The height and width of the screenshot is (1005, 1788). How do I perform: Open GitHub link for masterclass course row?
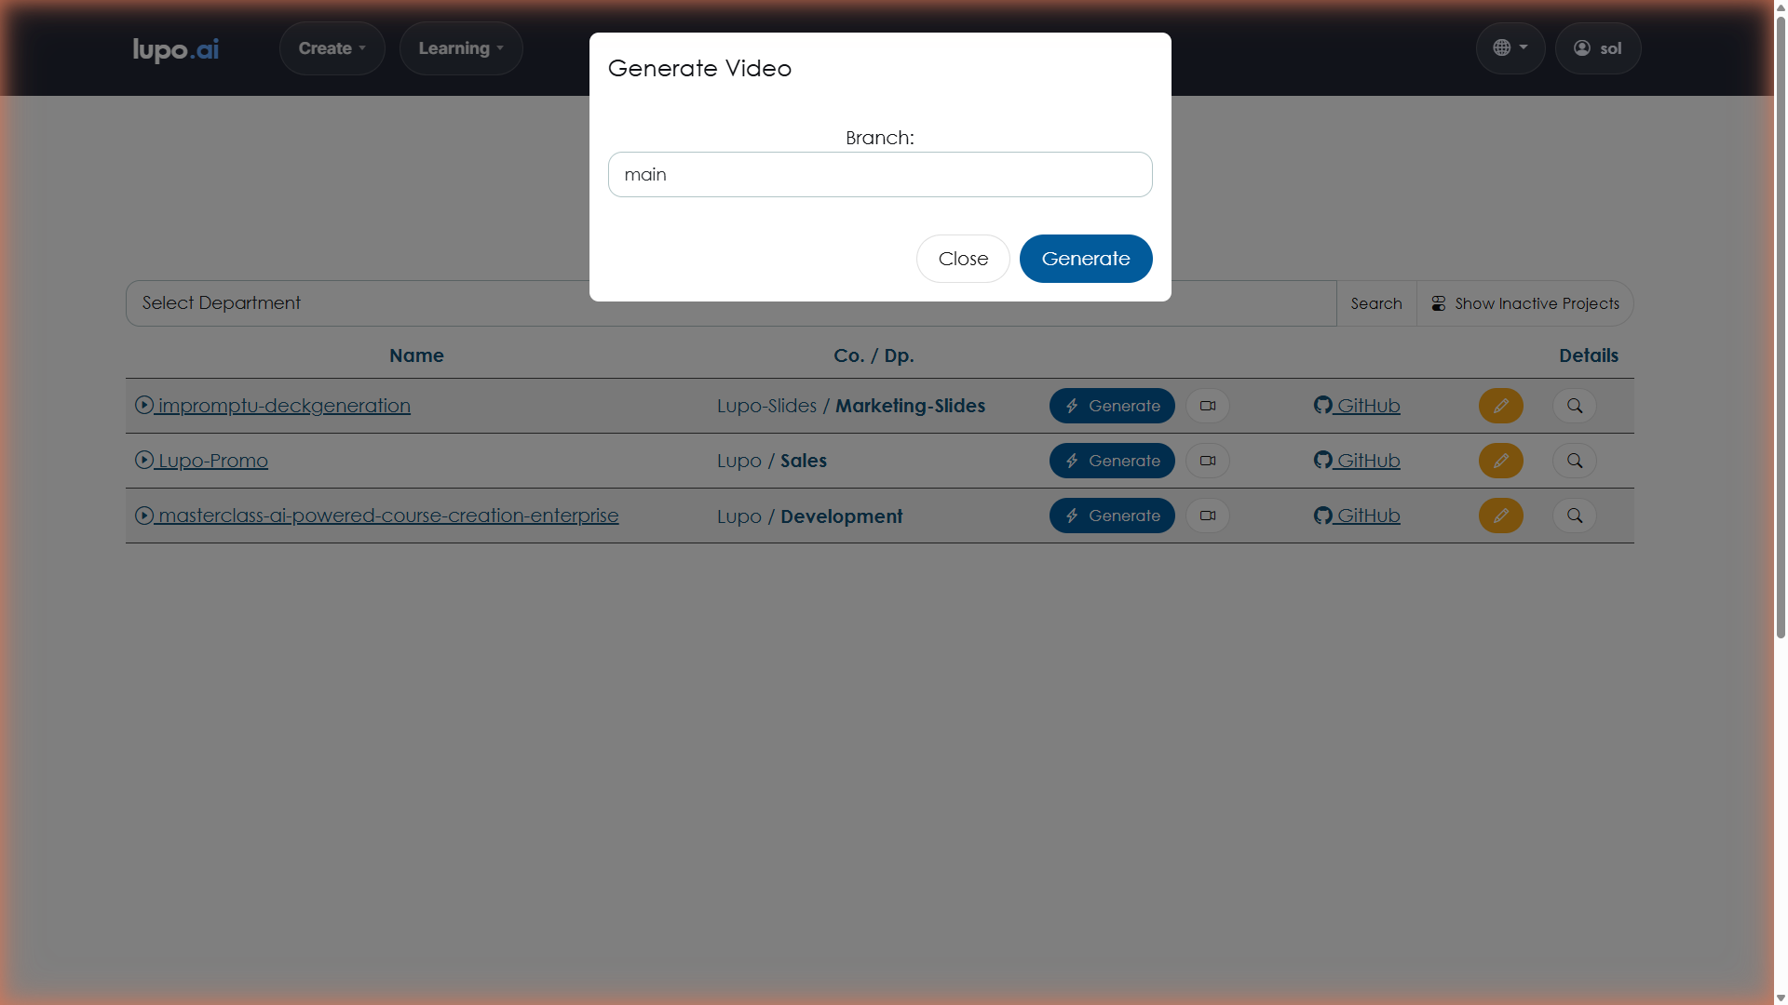(x=1357, y=516)
